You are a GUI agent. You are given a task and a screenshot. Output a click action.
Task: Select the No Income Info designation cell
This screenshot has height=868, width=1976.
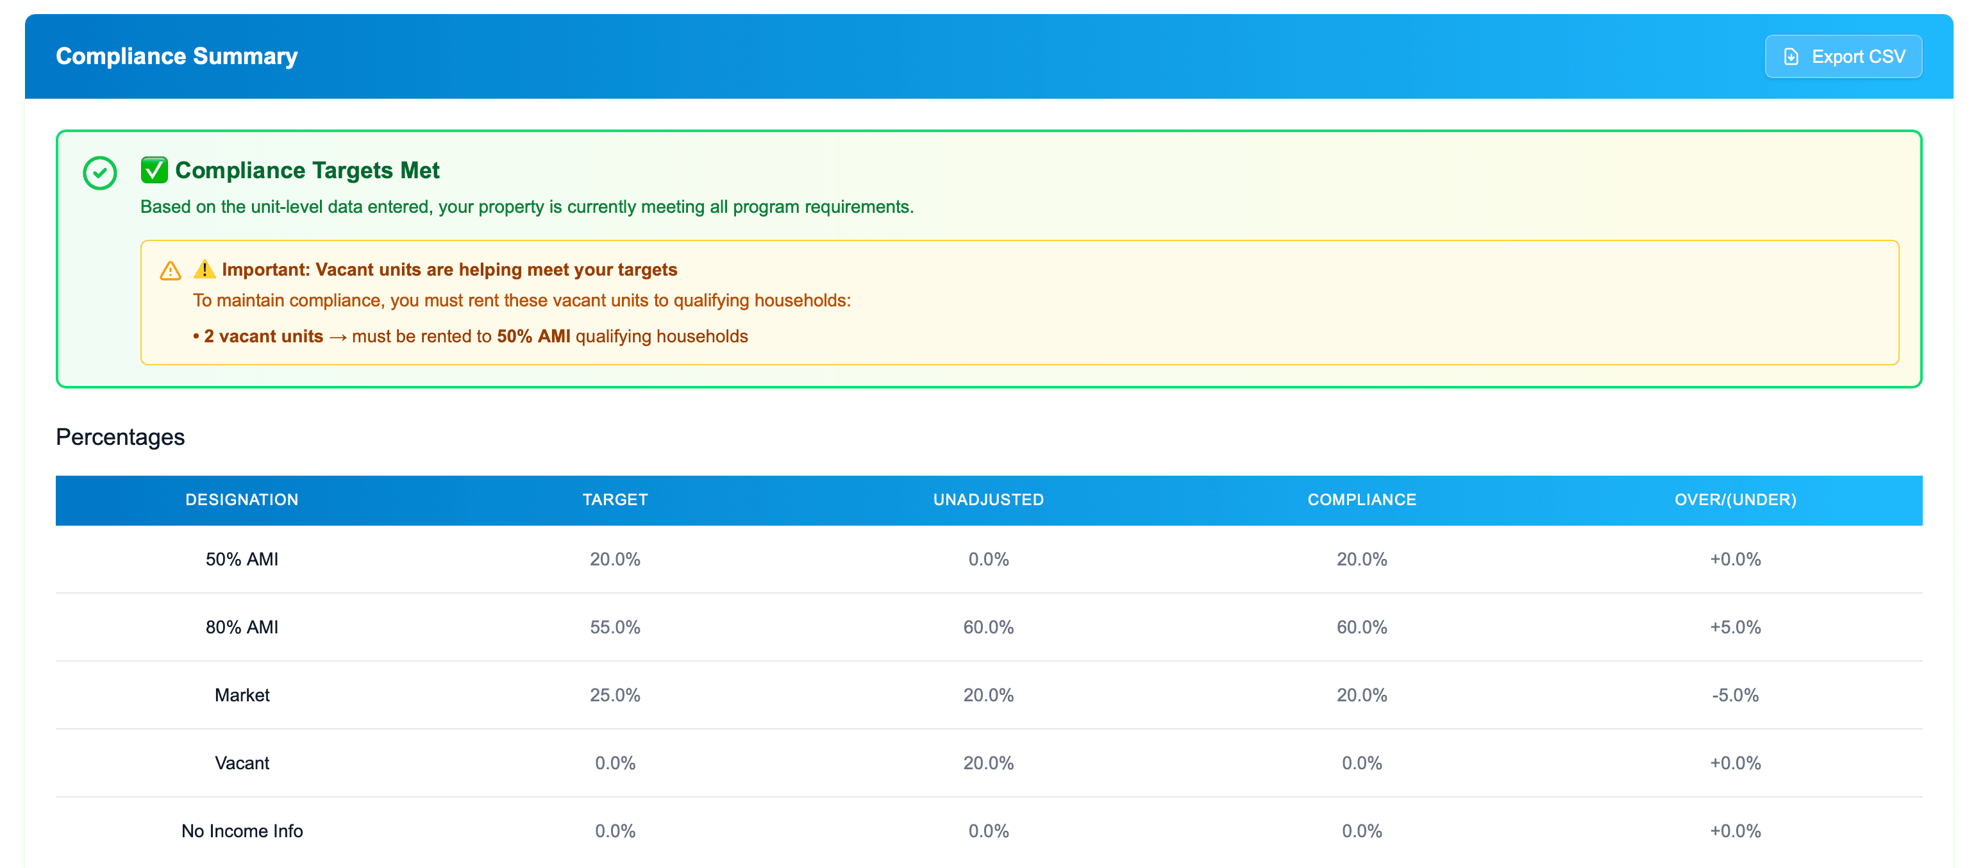point(242,831)
